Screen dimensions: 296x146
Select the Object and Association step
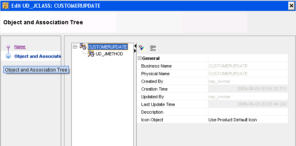click(37, 56)
